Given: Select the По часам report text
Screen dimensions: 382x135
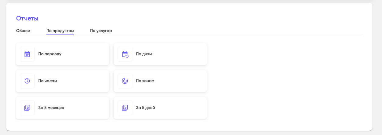Looking at the screenshot, I should pyautogui.click(x=48, y=81).
